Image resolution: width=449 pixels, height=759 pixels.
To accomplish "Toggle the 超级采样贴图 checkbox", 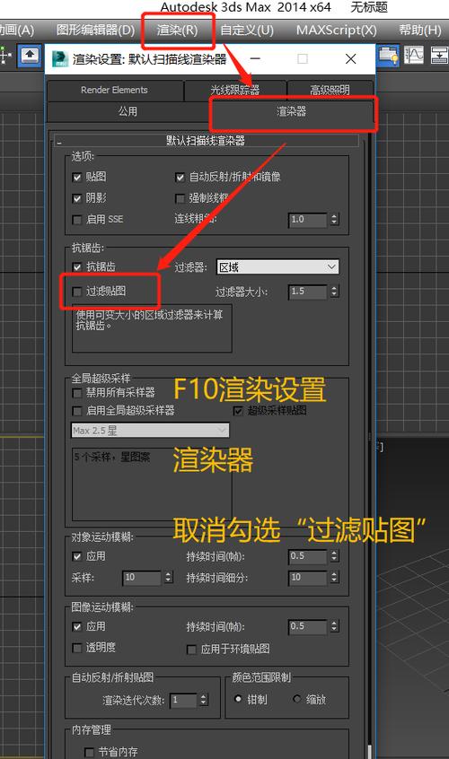I will 238,411.
